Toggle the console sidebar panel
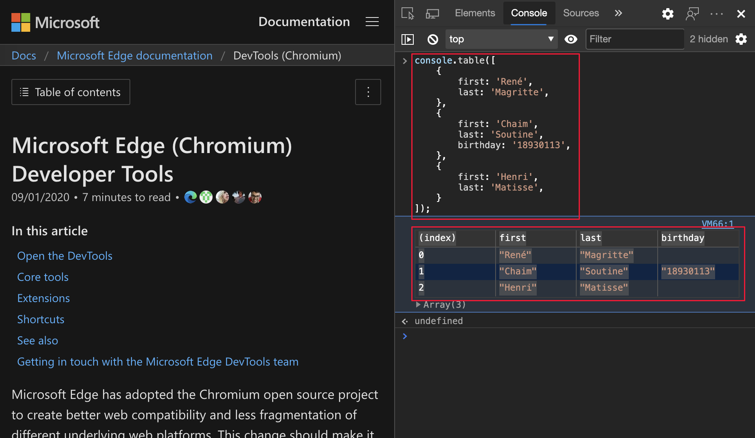755x438 pixels. (408, 39)
